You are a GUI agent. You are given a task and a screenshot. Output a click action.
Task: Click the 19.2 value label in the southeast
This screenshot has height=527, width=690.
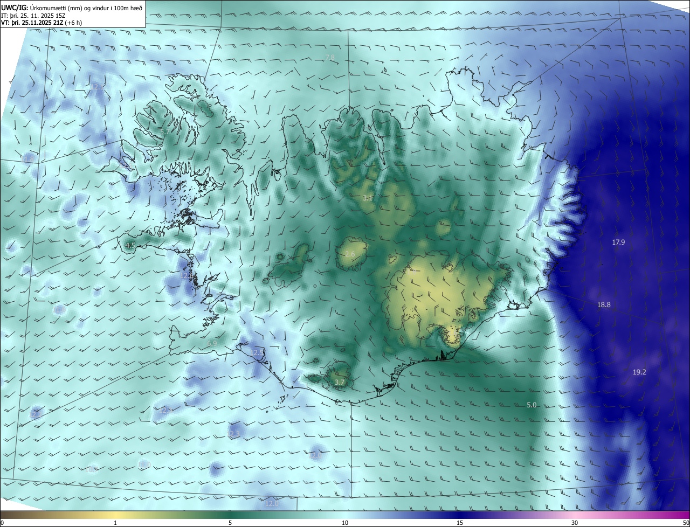(x=639, y=372)
